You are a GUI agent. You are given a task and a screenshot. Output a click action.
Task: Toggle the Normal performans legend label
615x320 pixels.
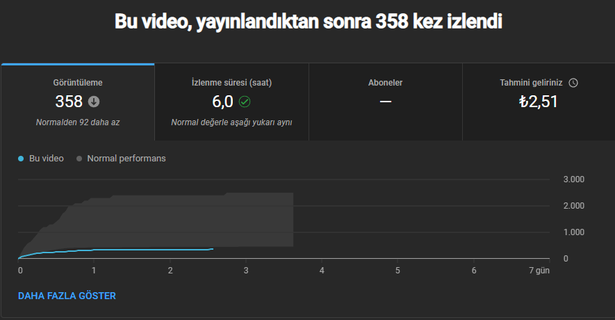126,158
